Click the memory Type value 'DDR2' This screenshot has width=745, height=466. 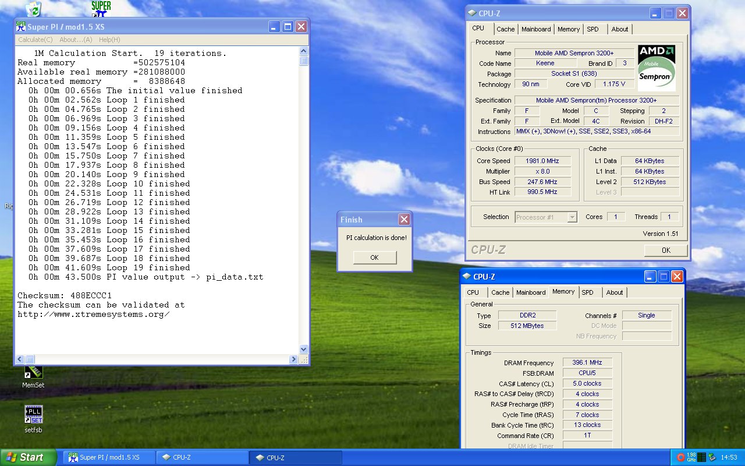(x=527, y=315)
